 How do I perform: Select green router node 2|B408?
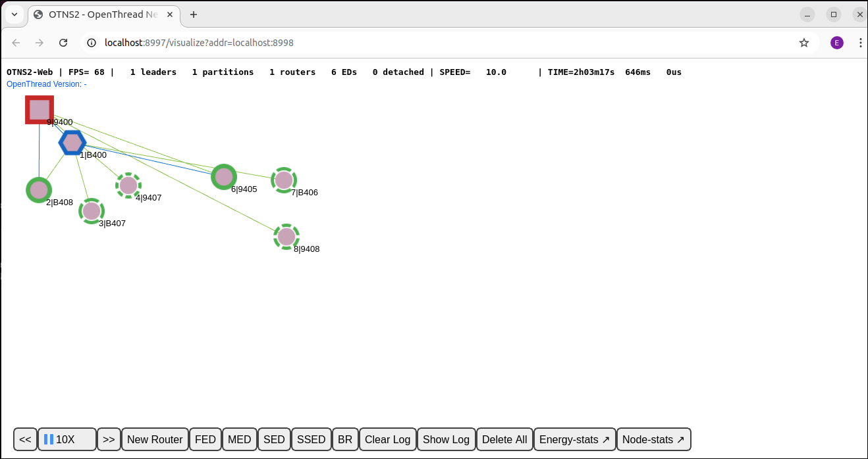coord(39,190)
